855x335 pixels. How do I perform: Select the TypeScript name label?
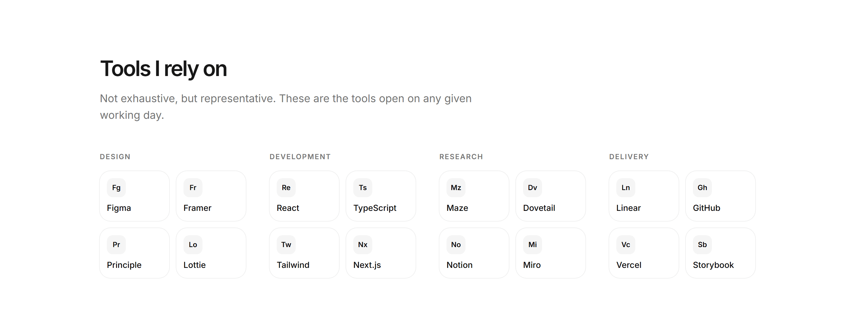tap(375, 208)
